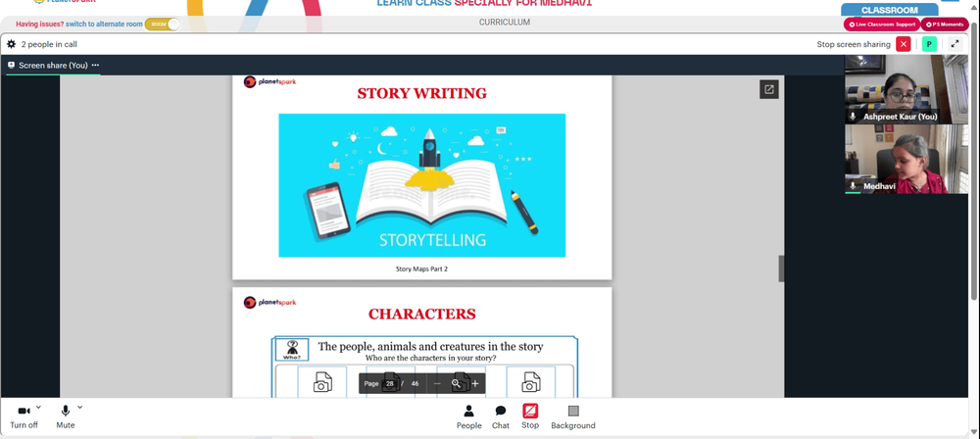Screen dimensions: 980x439
Task: Click 'Who are the characters in your story?'
Action: [x=430, y=358]
